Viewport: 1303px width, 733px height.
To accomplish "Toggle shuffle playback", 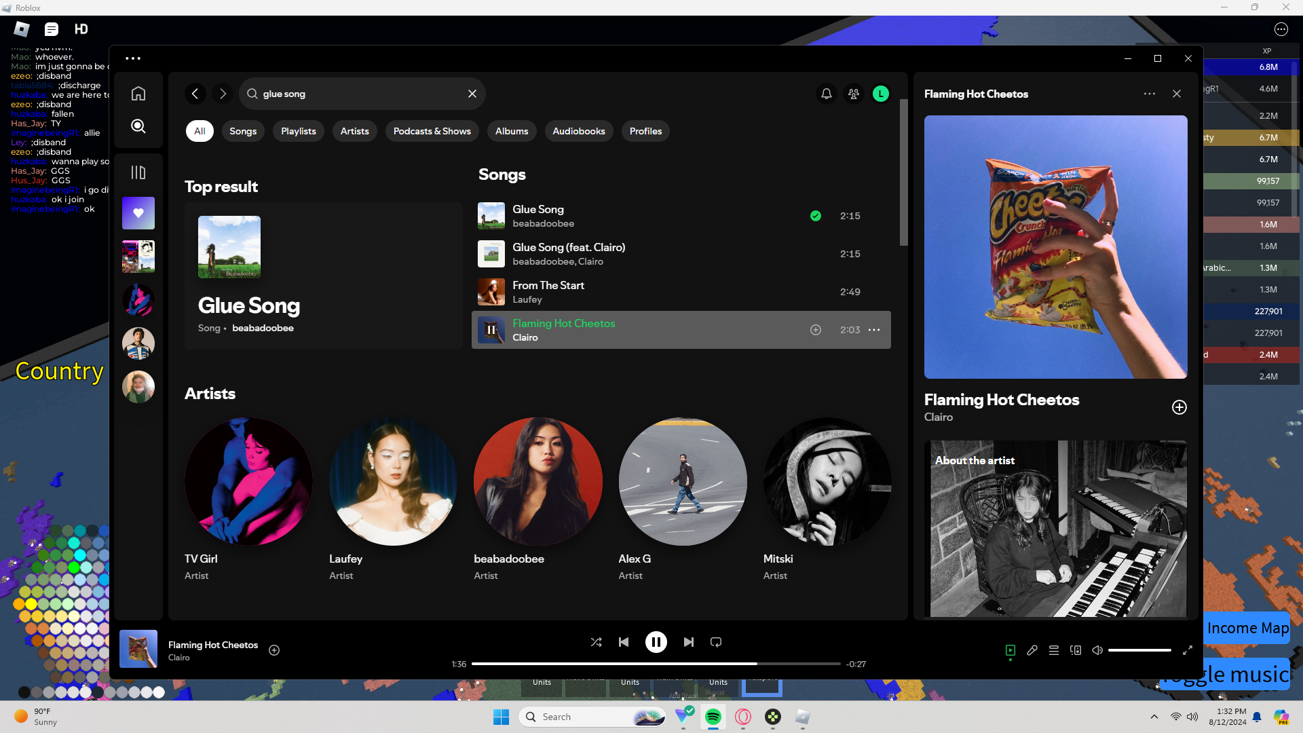I will click(x=596, y=642).
